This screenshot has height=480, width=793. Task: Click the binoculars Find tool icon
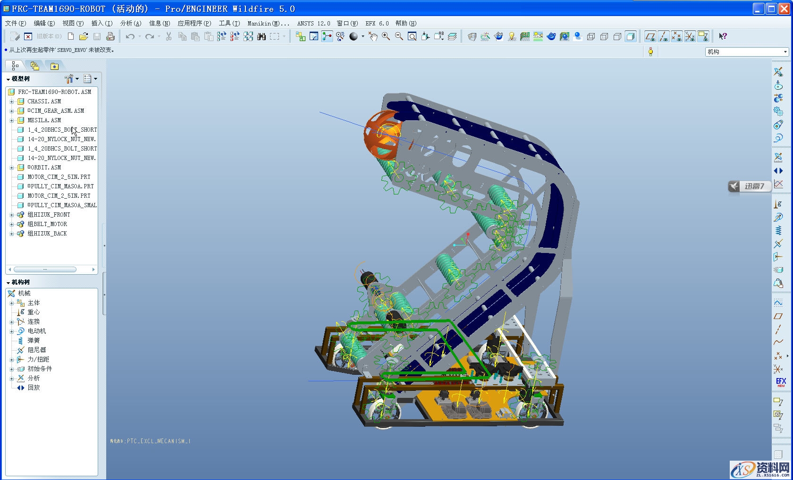(262, 36)
